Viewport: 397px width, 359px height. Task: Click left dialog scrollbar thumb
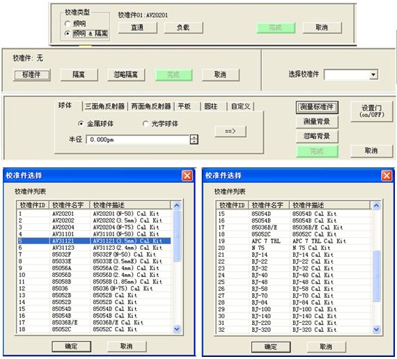tap(177, 236)
